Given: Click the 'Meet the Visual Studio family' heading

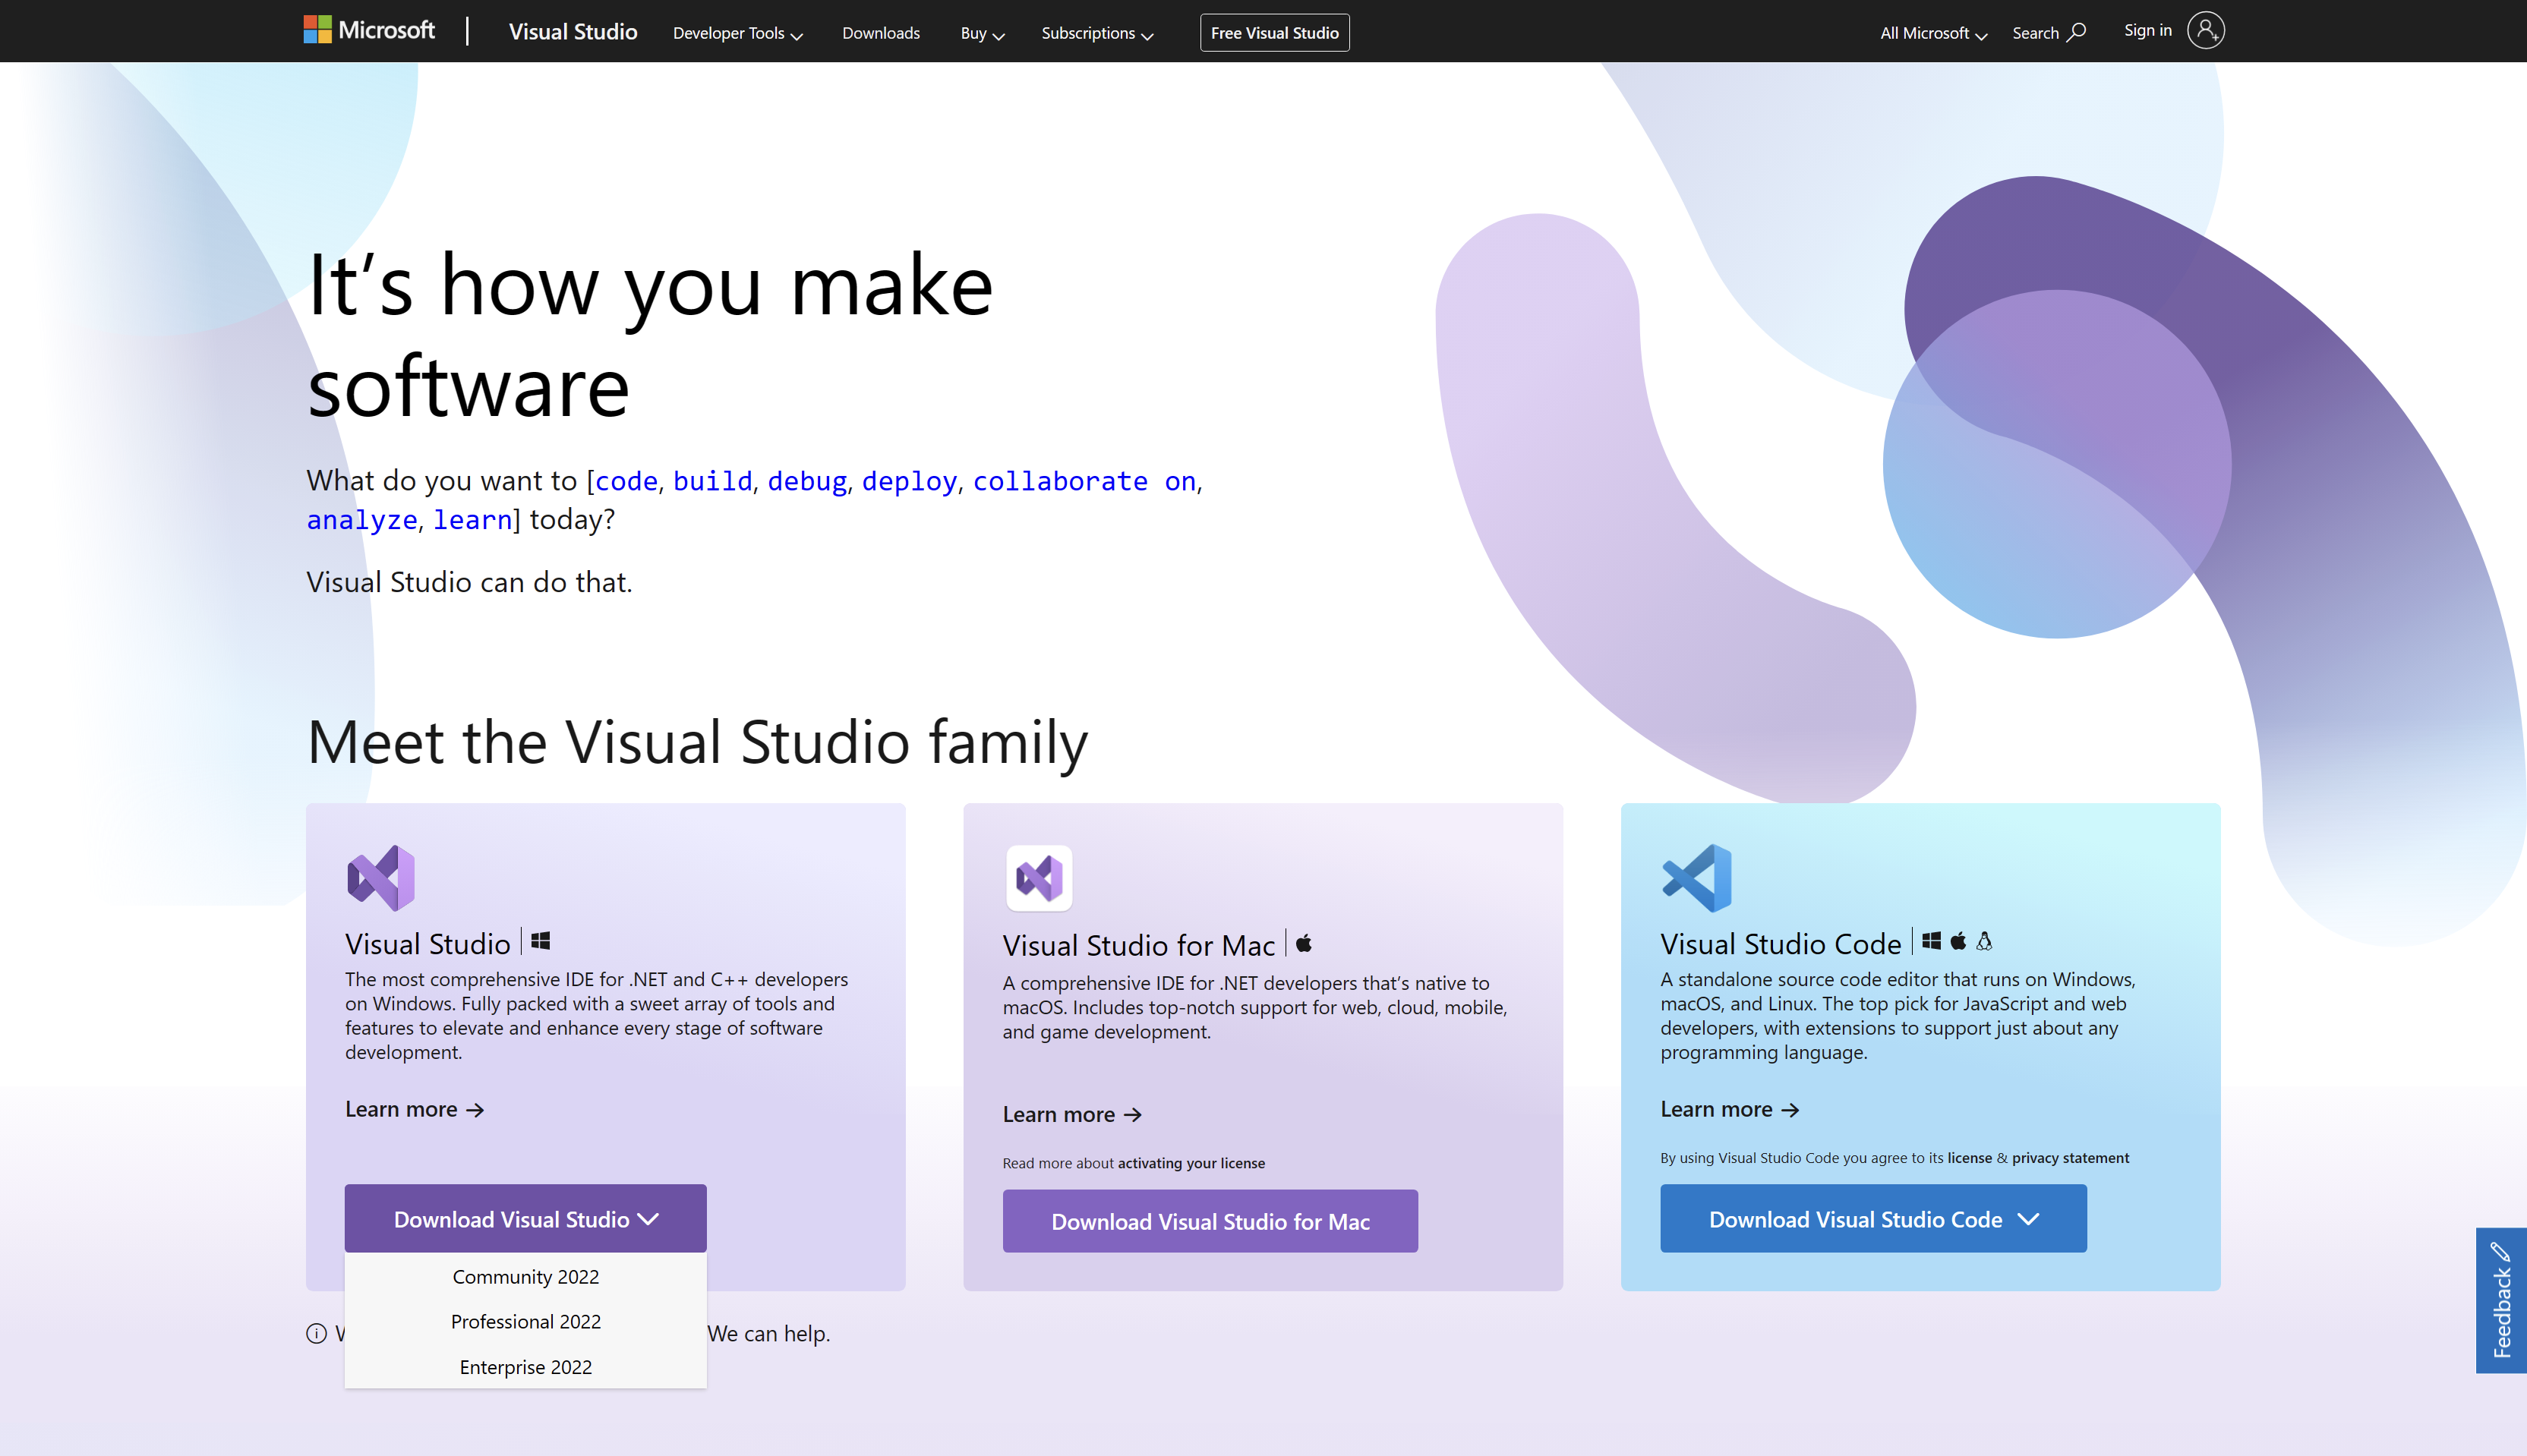Looking at the screenshot, I should (697, 743).
